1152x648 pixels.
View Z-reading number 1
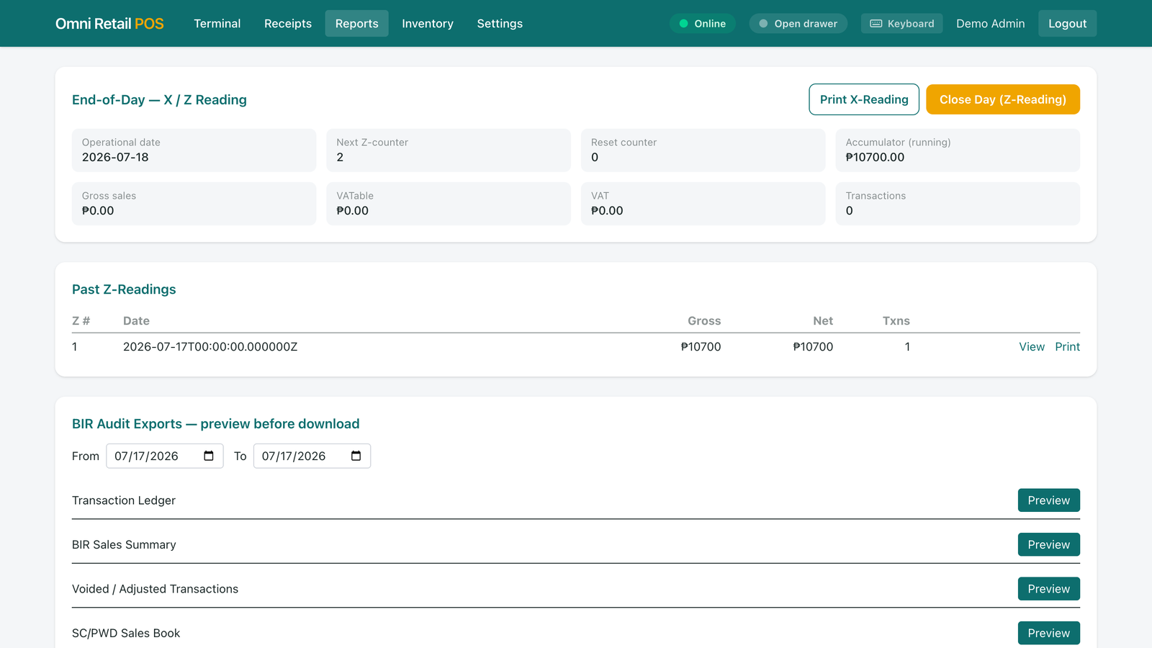coord(1032,347)
